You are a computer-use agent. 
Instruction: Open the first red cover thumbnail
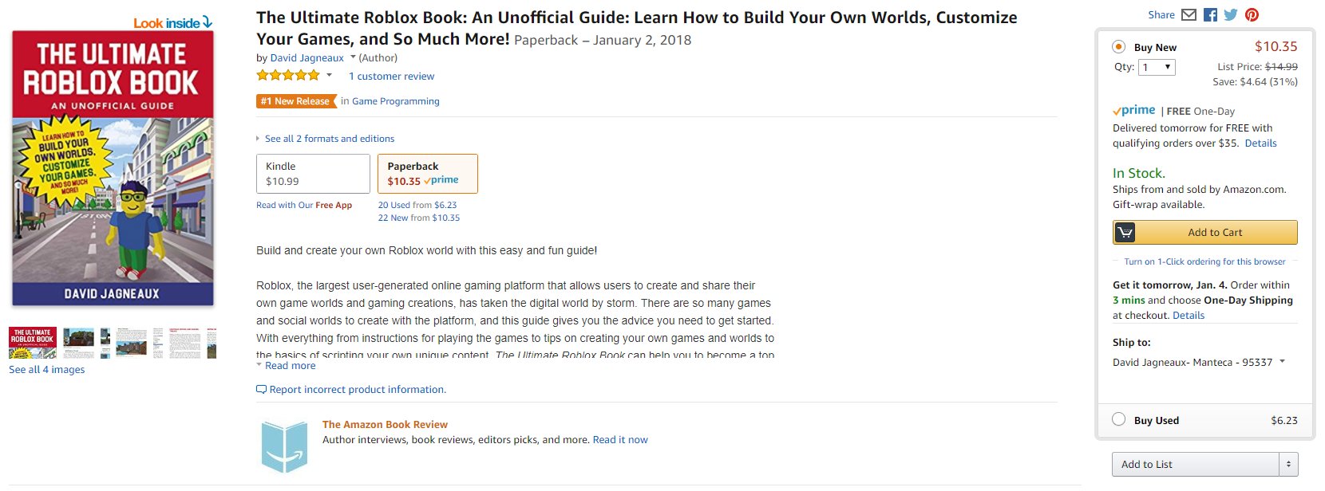[33, 343]
